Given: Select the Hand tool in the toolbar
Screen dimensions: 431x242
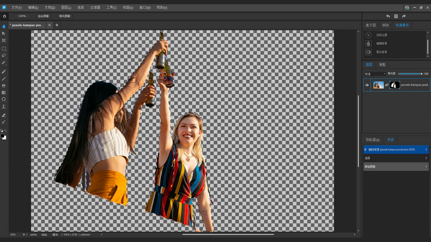Looking at the screenshot, I should click(x=4, y=26).
